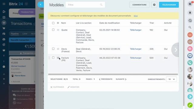Viewport: 194px width, 109px height.
Task: Open the right sidebar search icon
Action: pos(190,27)
